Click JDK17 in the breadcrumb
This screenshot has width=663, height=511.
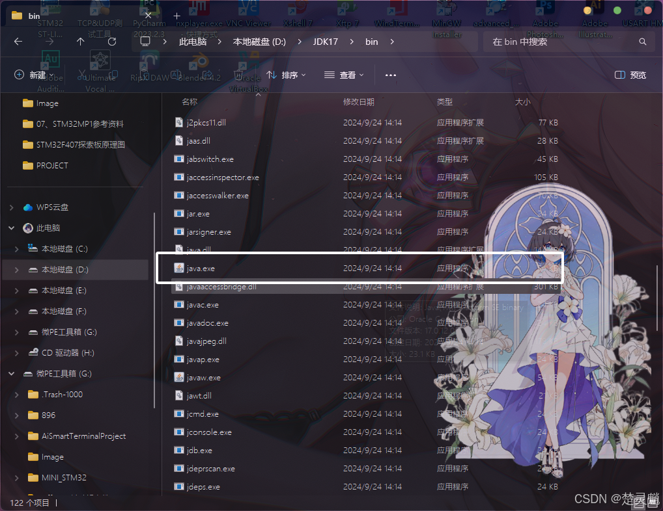[325, 42]
